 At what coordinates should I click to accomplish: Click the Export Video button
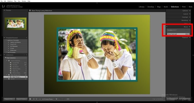tap(22, 99)
